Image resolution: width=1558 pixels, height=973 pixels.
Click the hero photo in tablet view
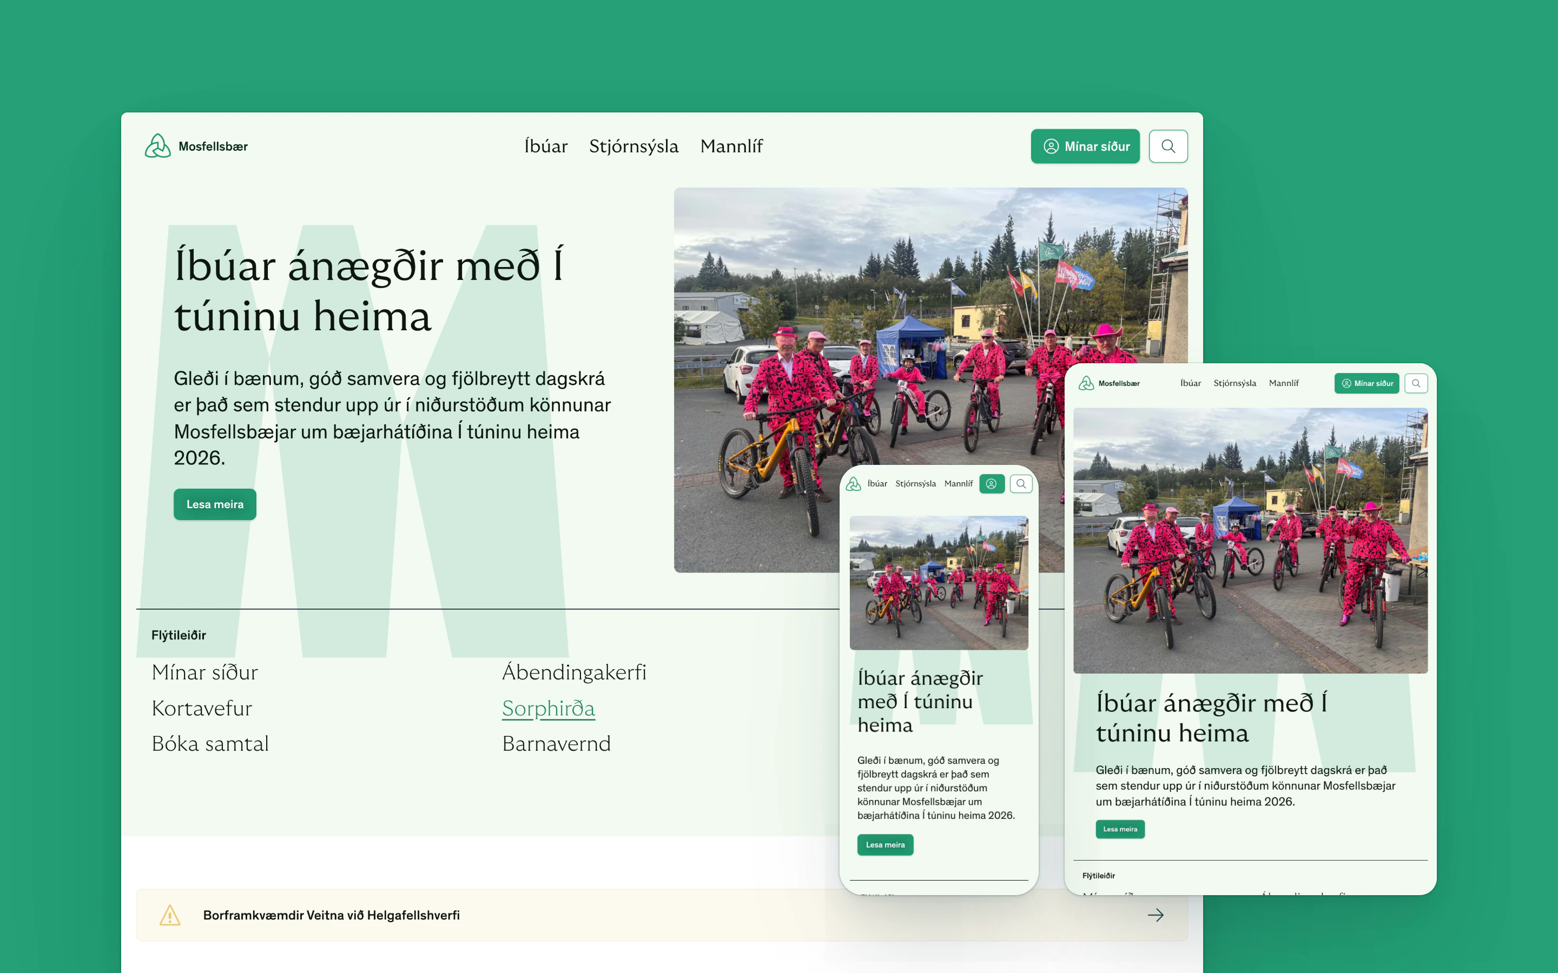(x=1250, y=541)
